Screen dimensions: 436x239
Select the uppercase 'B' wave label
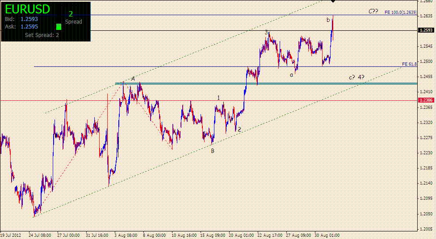coord(213,151)
